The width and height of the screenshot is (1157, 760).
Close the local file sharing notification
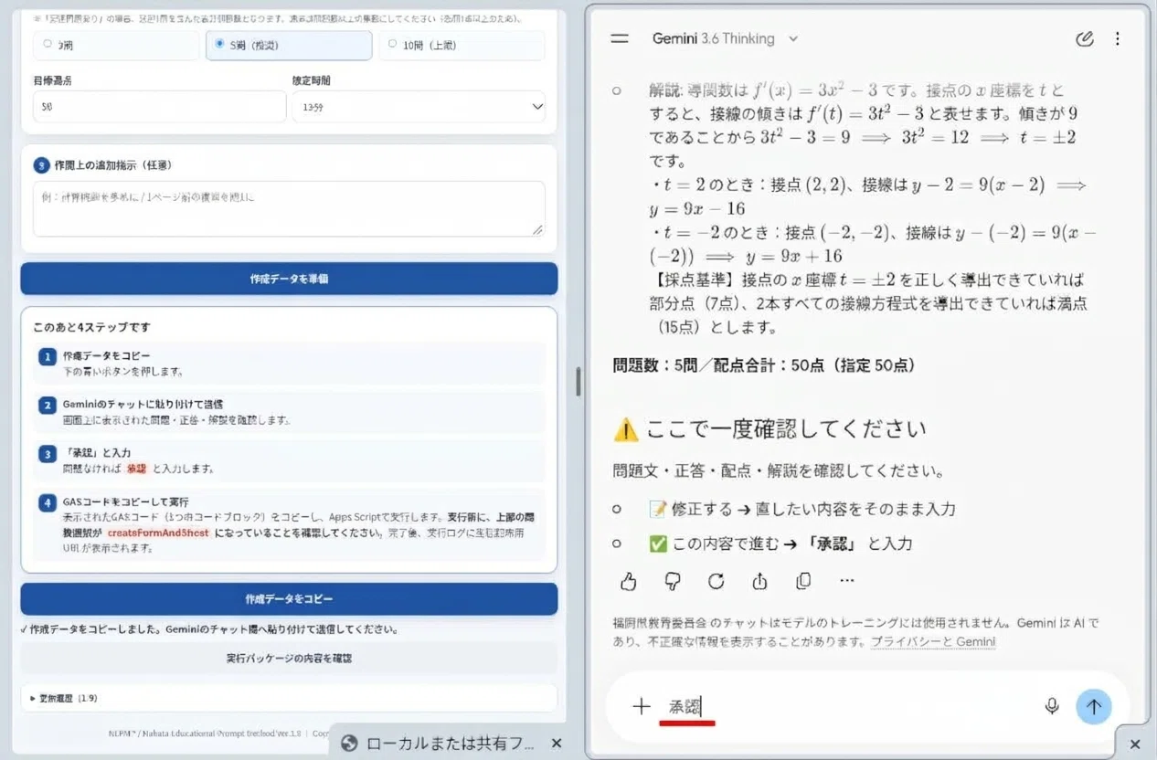click(557, 743)
